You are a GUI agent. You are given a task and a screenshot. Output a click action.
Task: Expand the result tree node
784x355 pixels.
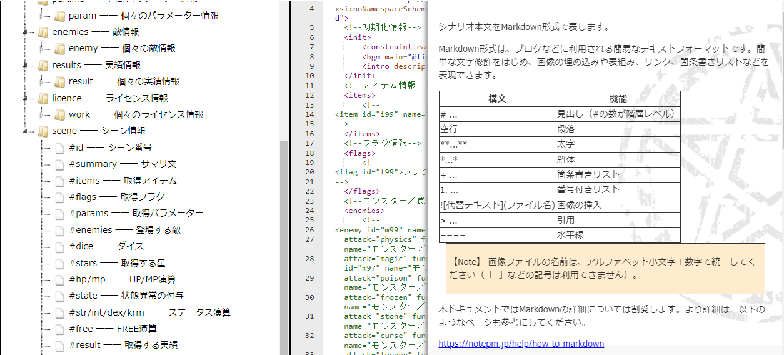pos(43,81)
